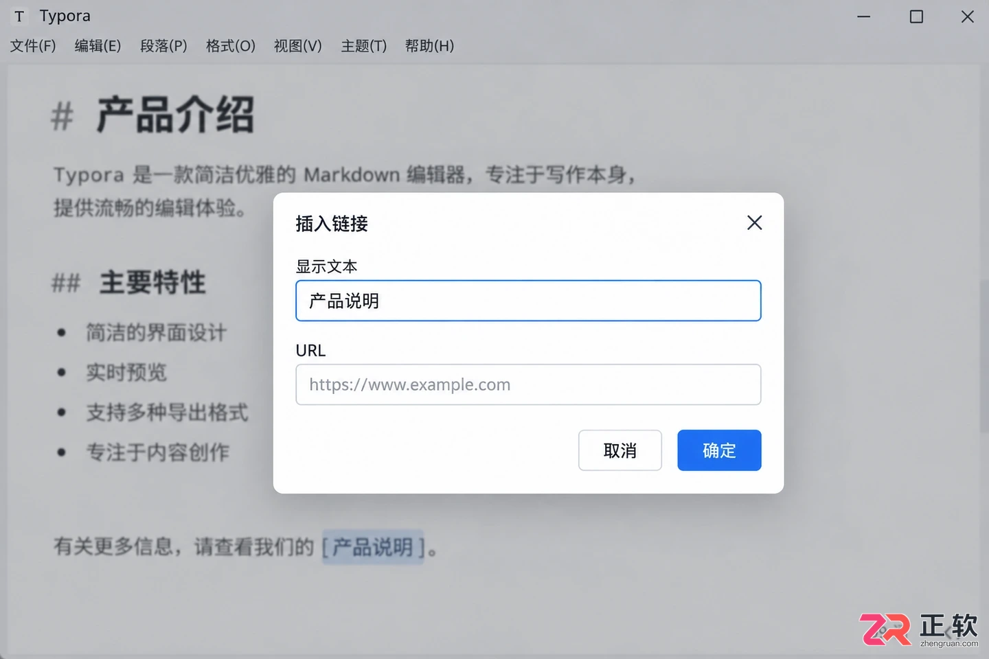Click the 确定 button
Screen dimensions: 989x659
tap(719, 450)
